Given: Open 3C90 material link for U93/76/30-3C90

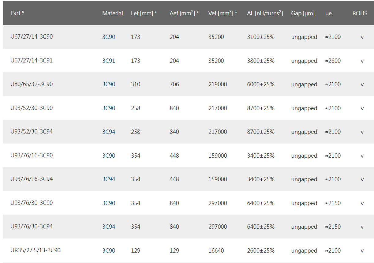Looking at the screenshot, I should point(109,203).
